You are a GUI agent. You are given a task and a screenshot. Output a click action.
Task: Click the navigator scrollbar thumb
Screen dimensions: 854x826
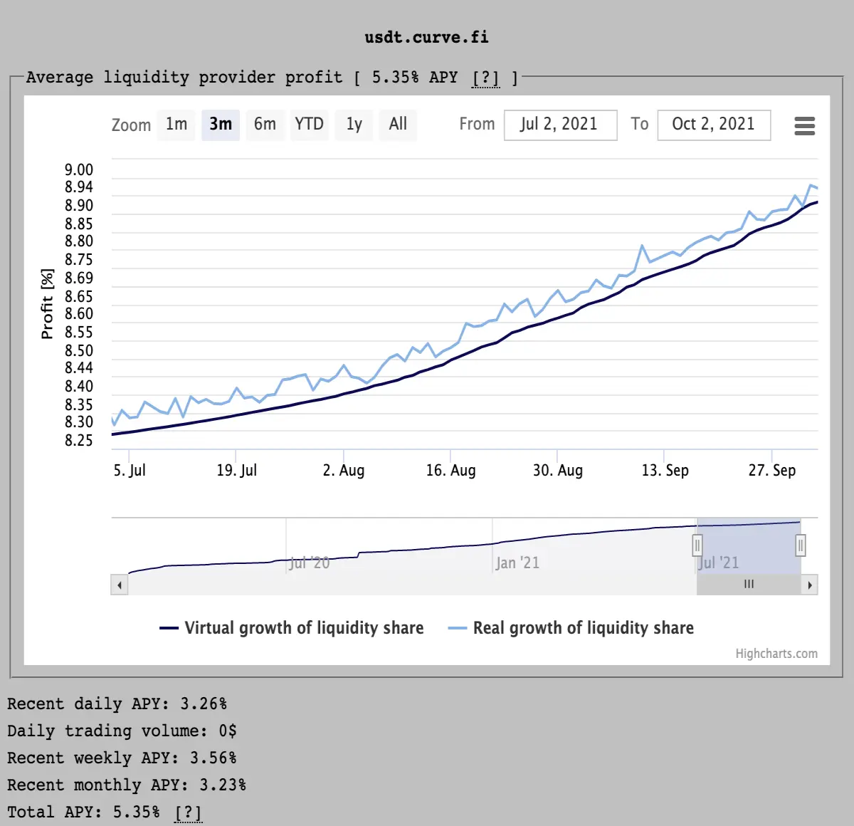click(x=749, y=585)
